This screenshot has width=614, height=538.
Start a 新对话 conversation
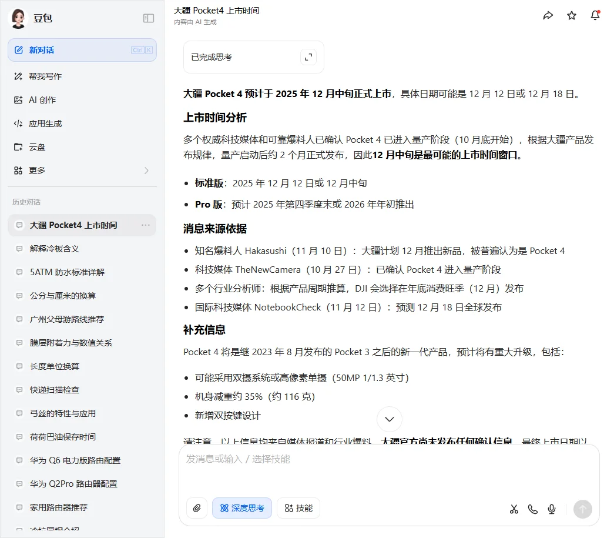point(82,50)
